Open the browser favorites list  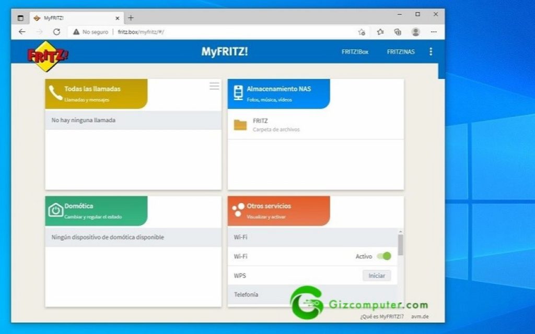[x=380, y=32]
